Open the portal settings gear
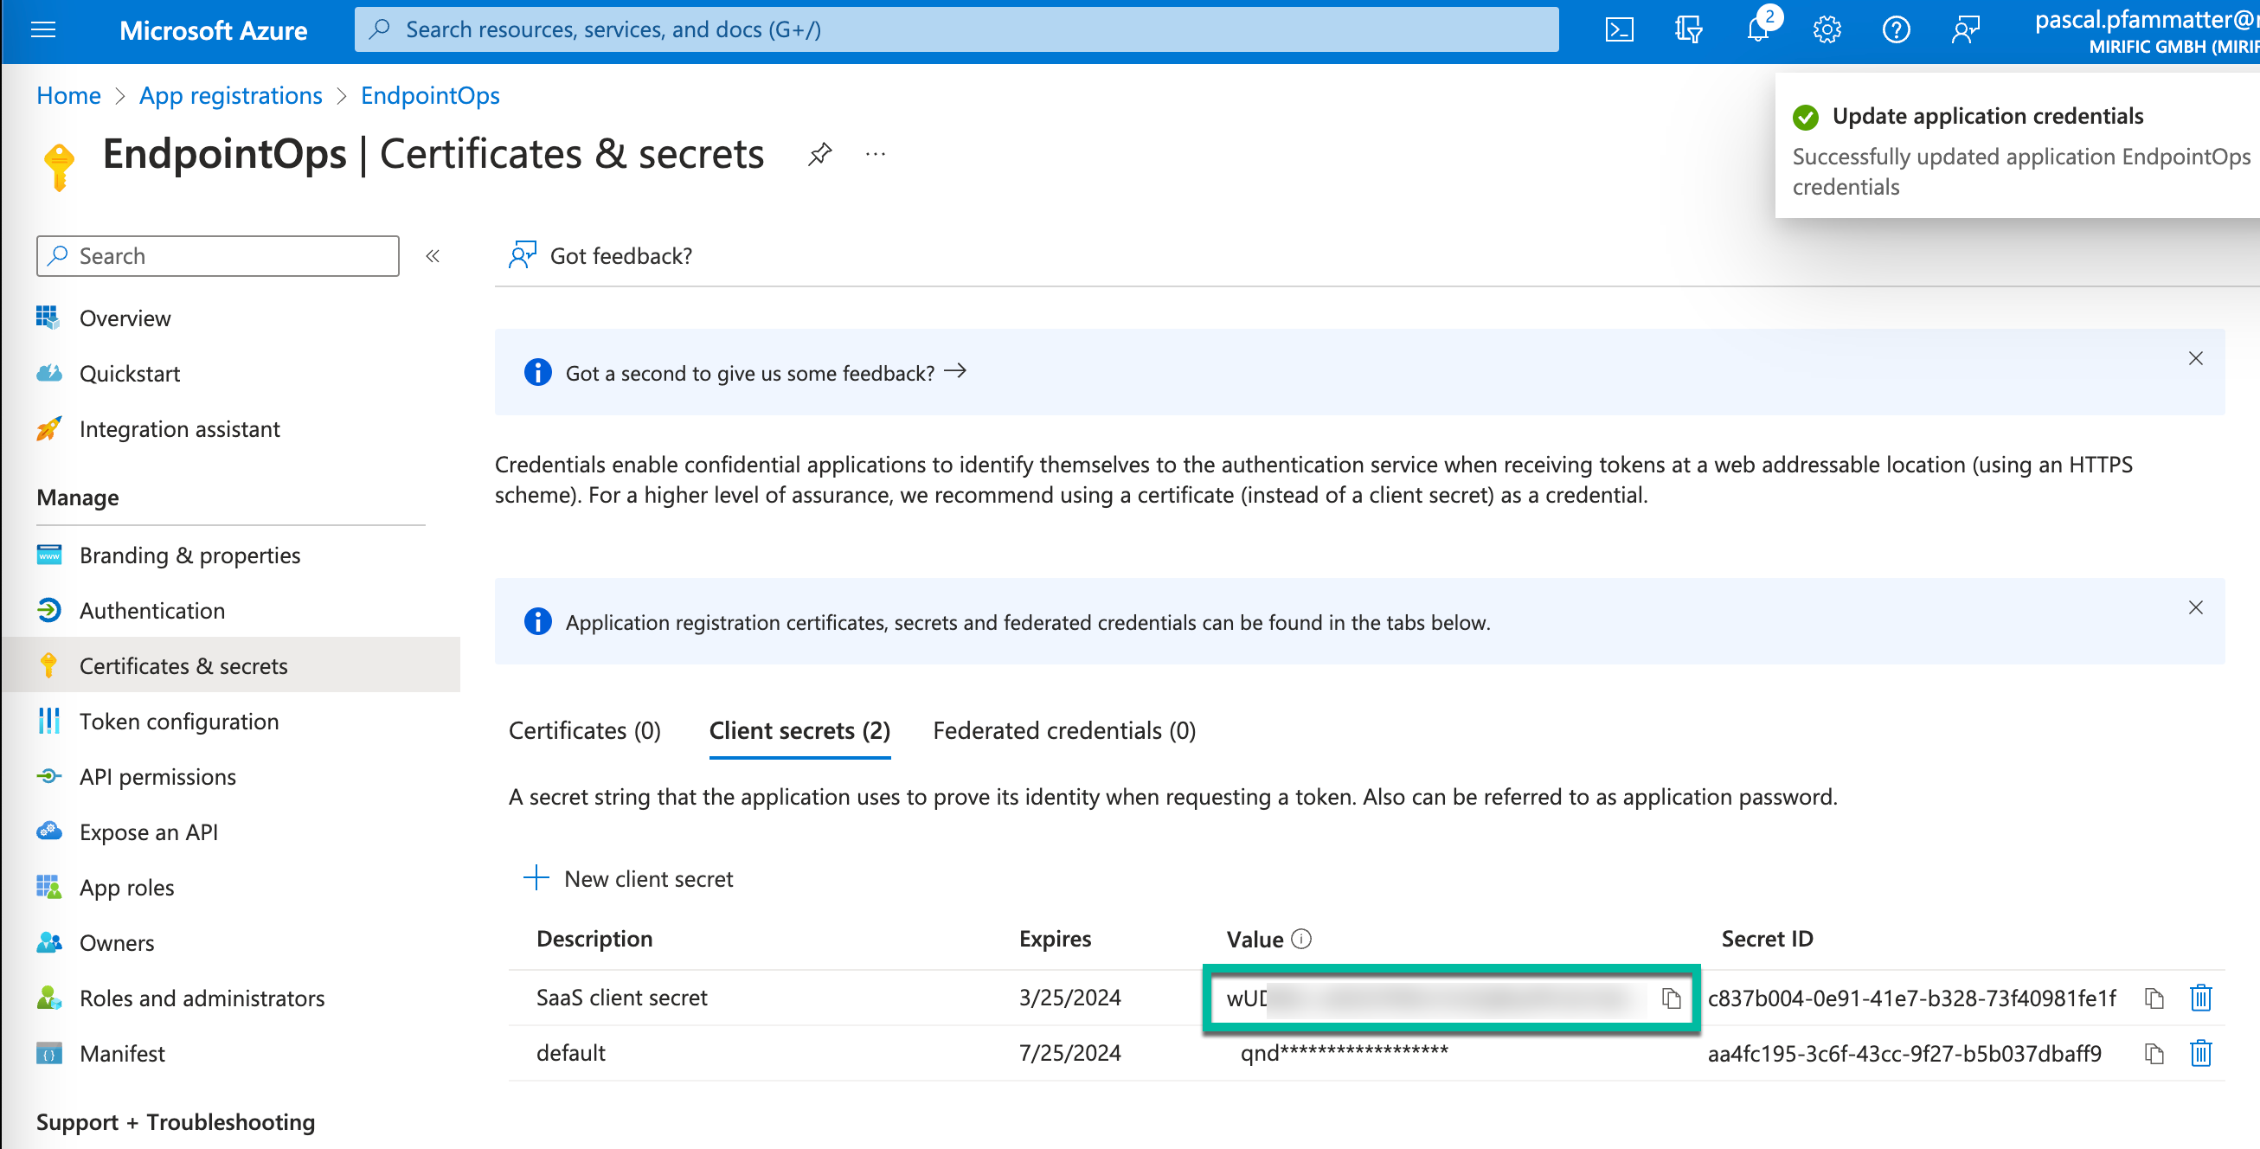Viewport: 2260px width, 1149px height. 1827,29
